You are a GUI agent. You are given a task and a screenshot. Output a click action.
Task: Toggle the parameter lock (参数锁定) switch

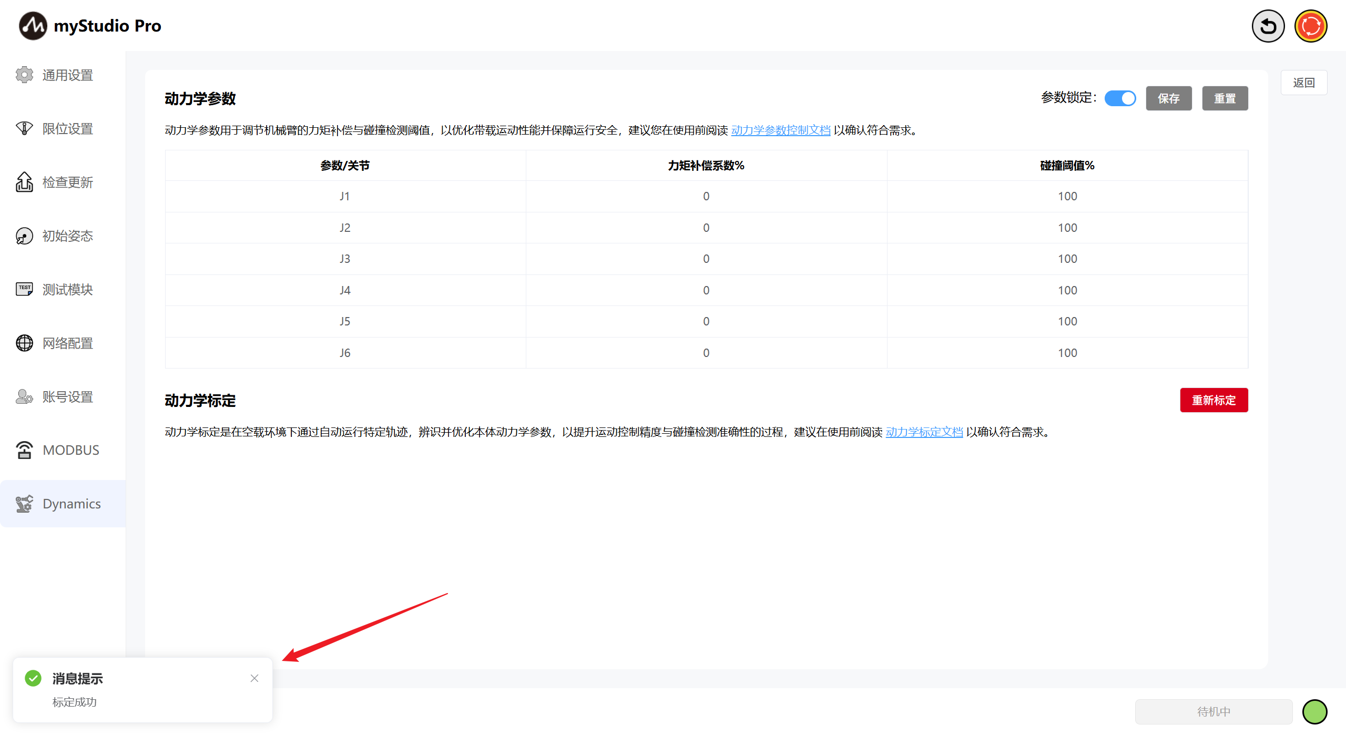[x=1120, y=98]
